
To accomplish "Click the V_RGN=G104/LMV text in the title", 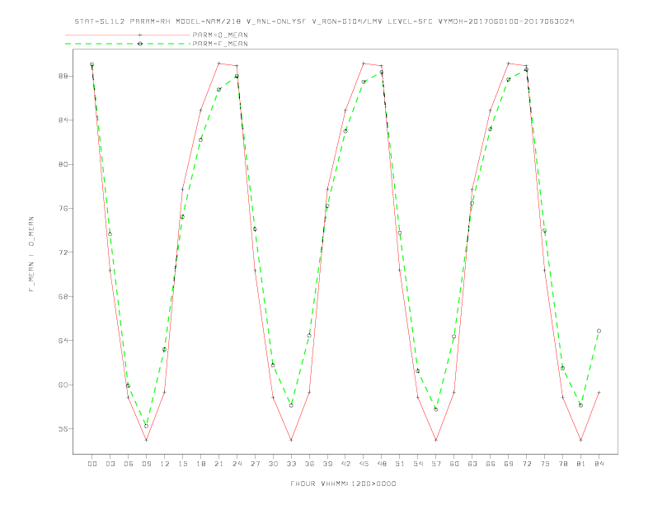I will coord(347,21).
